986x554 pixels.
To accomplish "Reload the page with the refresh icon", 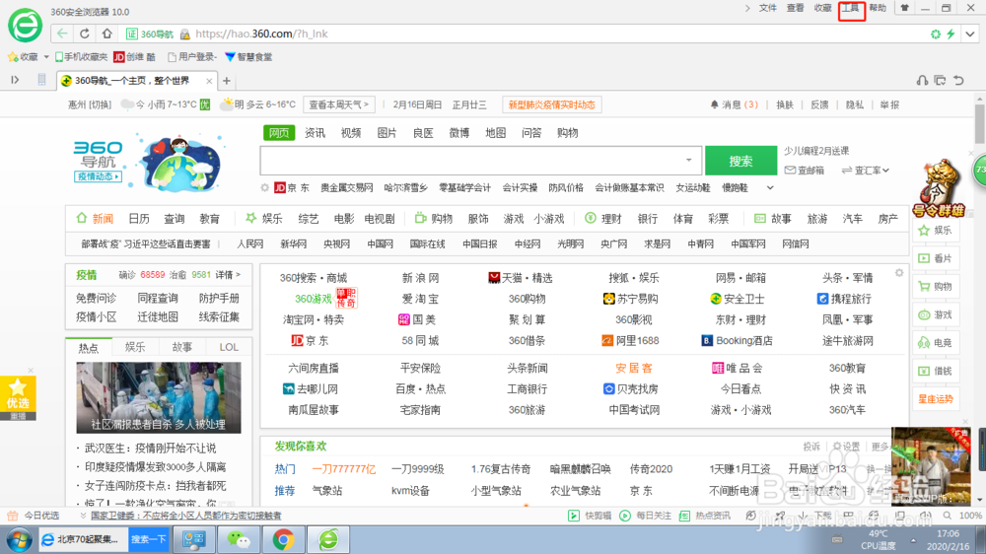I will pyautogui.click(x=84, y=34).
